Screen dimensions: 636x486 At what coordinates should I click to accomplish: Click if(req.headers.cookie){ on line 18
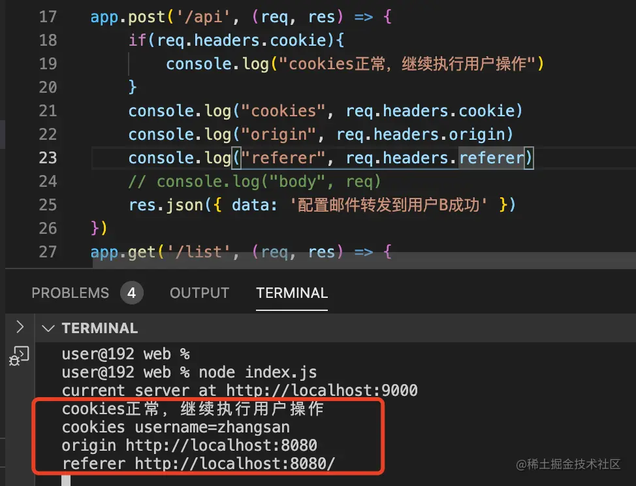[x=236, y=40]
